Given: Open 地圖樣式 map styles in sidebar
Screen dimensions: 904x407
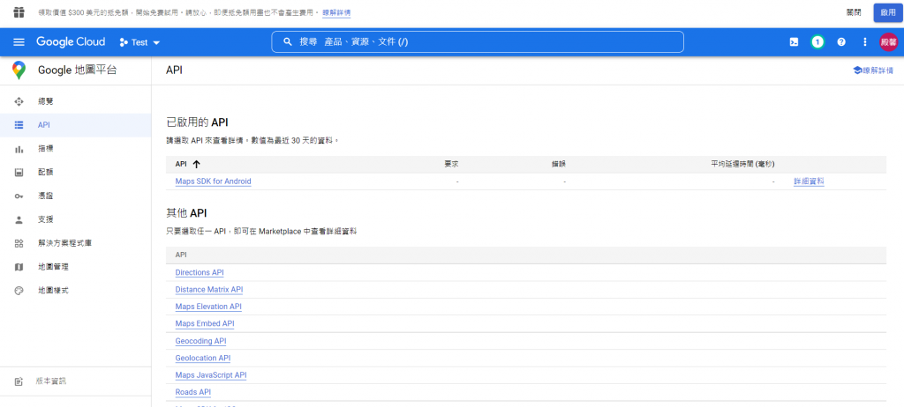Looking at the screenshot, I should click(76, 290).
